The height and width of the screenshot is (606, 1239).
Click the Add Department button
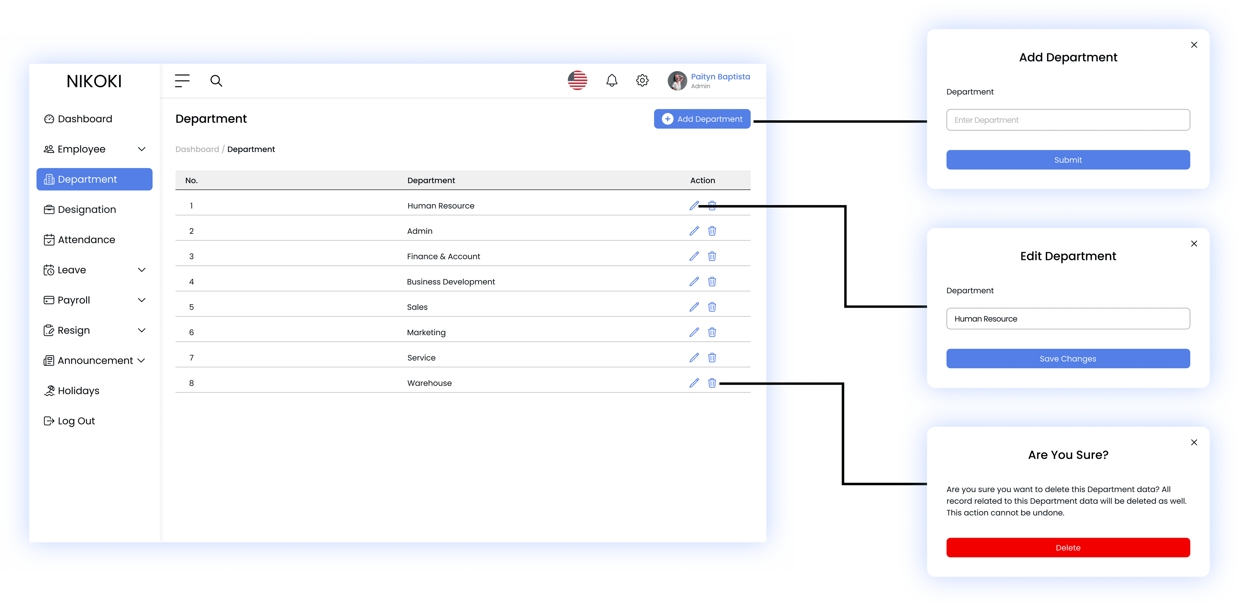[x=702, y=119]
